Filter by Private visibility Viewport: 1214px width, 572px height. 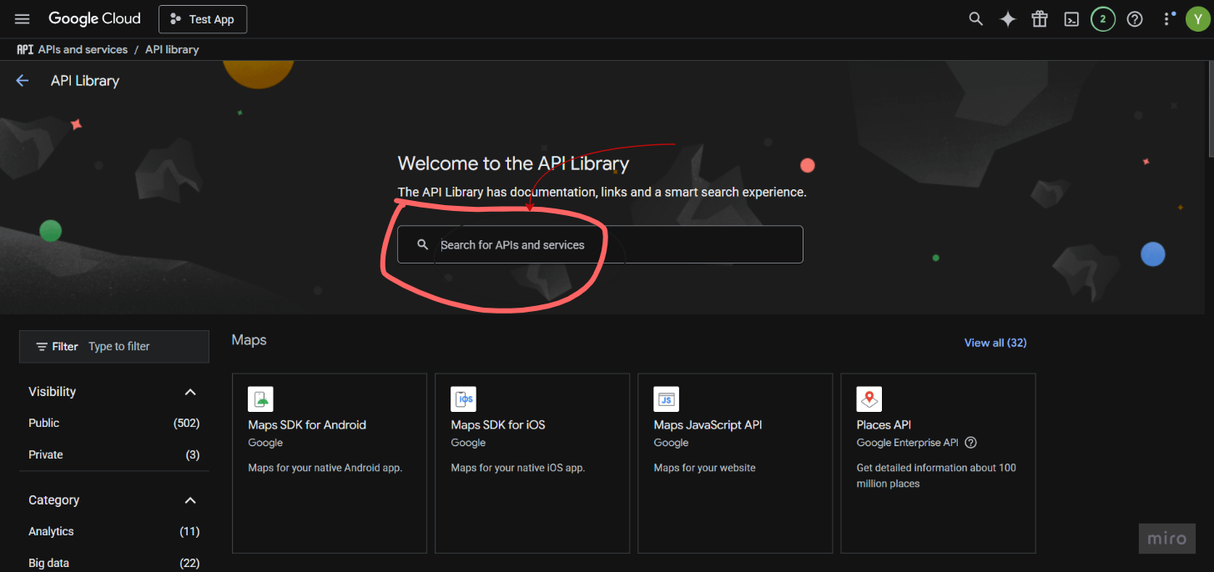pos(46,454)
